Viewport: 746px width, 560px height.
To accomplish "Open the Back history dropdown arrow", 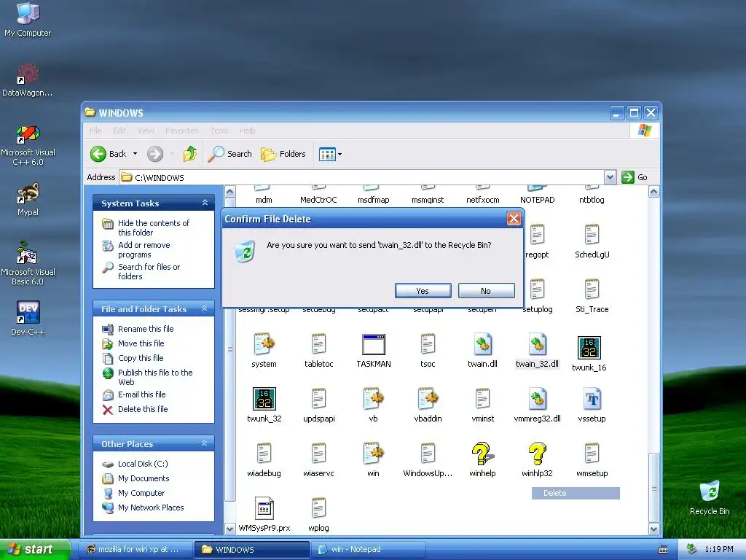I will pyautogui.click(x=135, y=154).
